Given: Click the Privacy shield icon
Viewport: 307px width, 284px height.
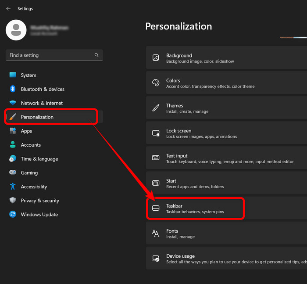Looking at the screenshot, I should click(x=13, y=200).
